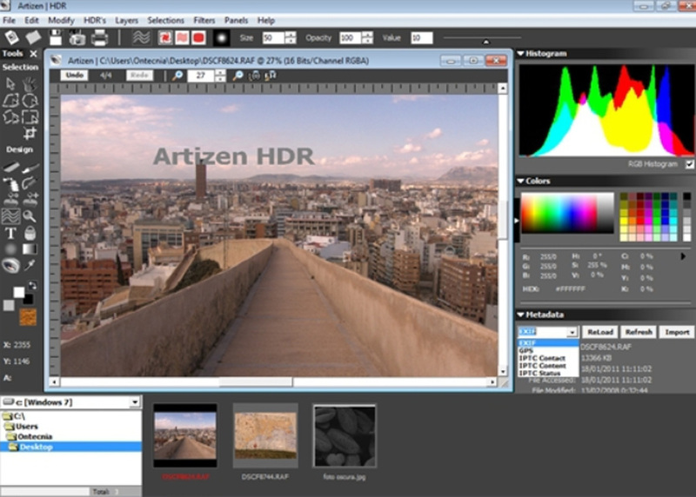Zoom out with the magnifier left of 27
Viewport: 696px width, 497px height.
pyautogui.click(x=177, y=76)
